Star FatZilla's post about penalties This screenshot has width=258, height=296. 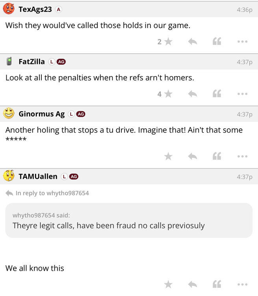point(168,94)
